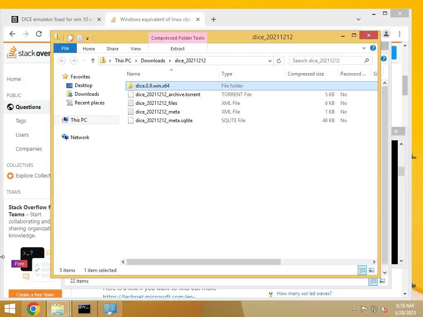Open Stack Overflow Users link
The height and width of the screenshot is (317, 423).
tap(22, 135)
